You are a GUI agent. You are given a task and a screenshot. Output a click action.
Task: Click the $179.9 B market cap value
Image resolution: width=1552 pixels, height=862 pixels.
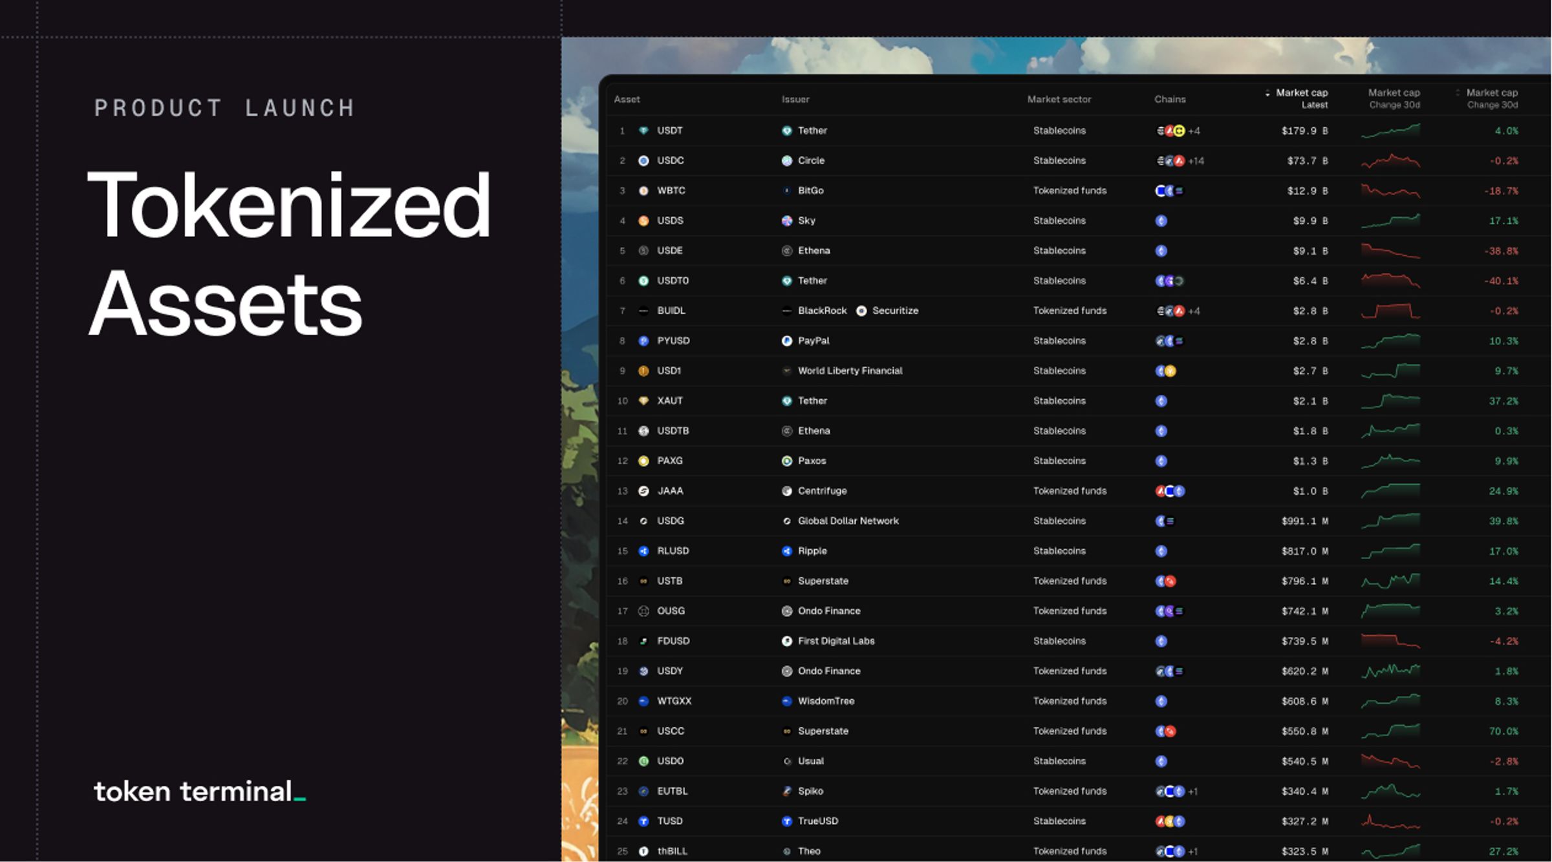(x=1304, y=131)
